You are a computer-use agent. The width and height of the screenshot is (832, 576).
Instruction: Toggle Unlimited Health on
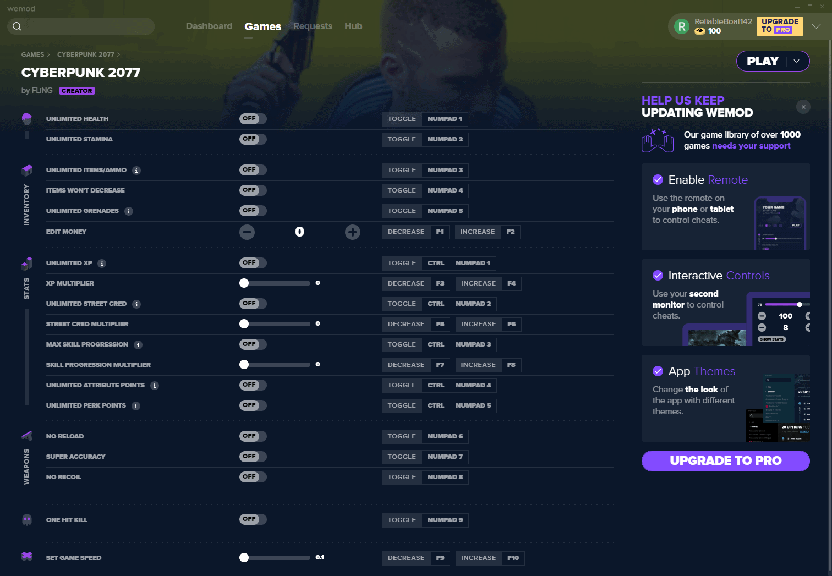point(253,119)
